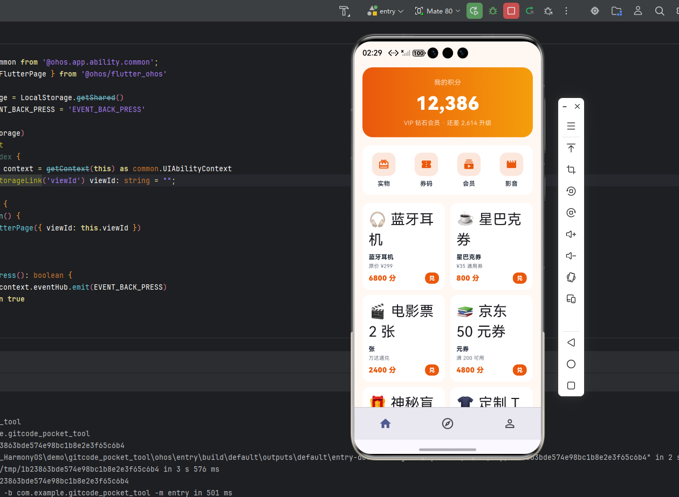Click the emulator shake device icon

click(x=571, y=277)
